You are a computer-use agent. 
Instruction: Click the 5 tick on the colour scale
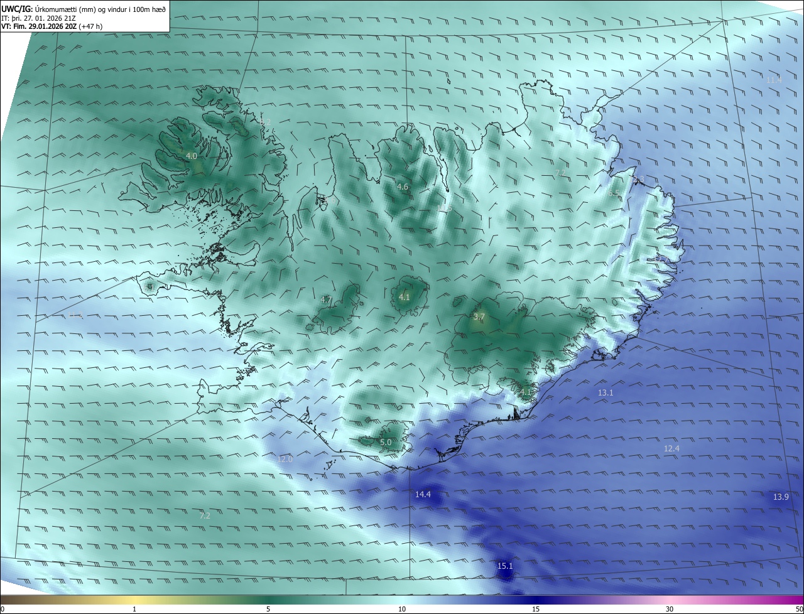268,609
